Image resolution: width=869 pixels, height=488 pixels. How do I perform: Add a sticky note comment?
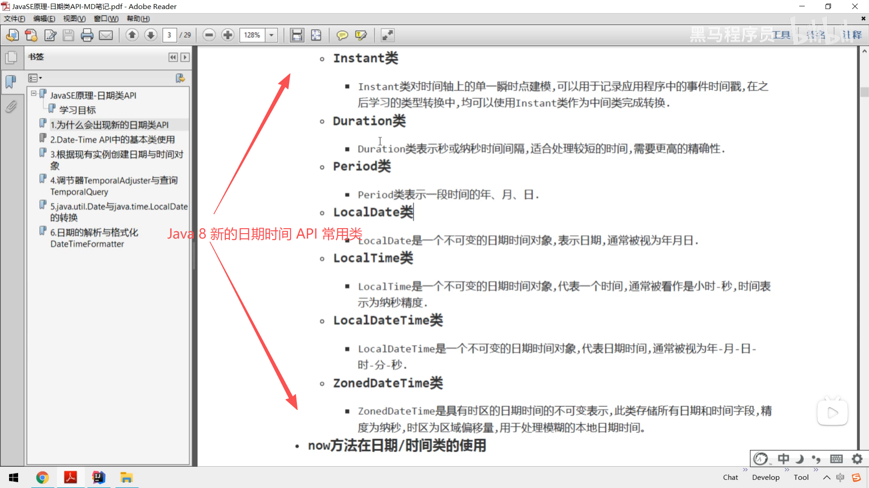click(x=342, y=35)
